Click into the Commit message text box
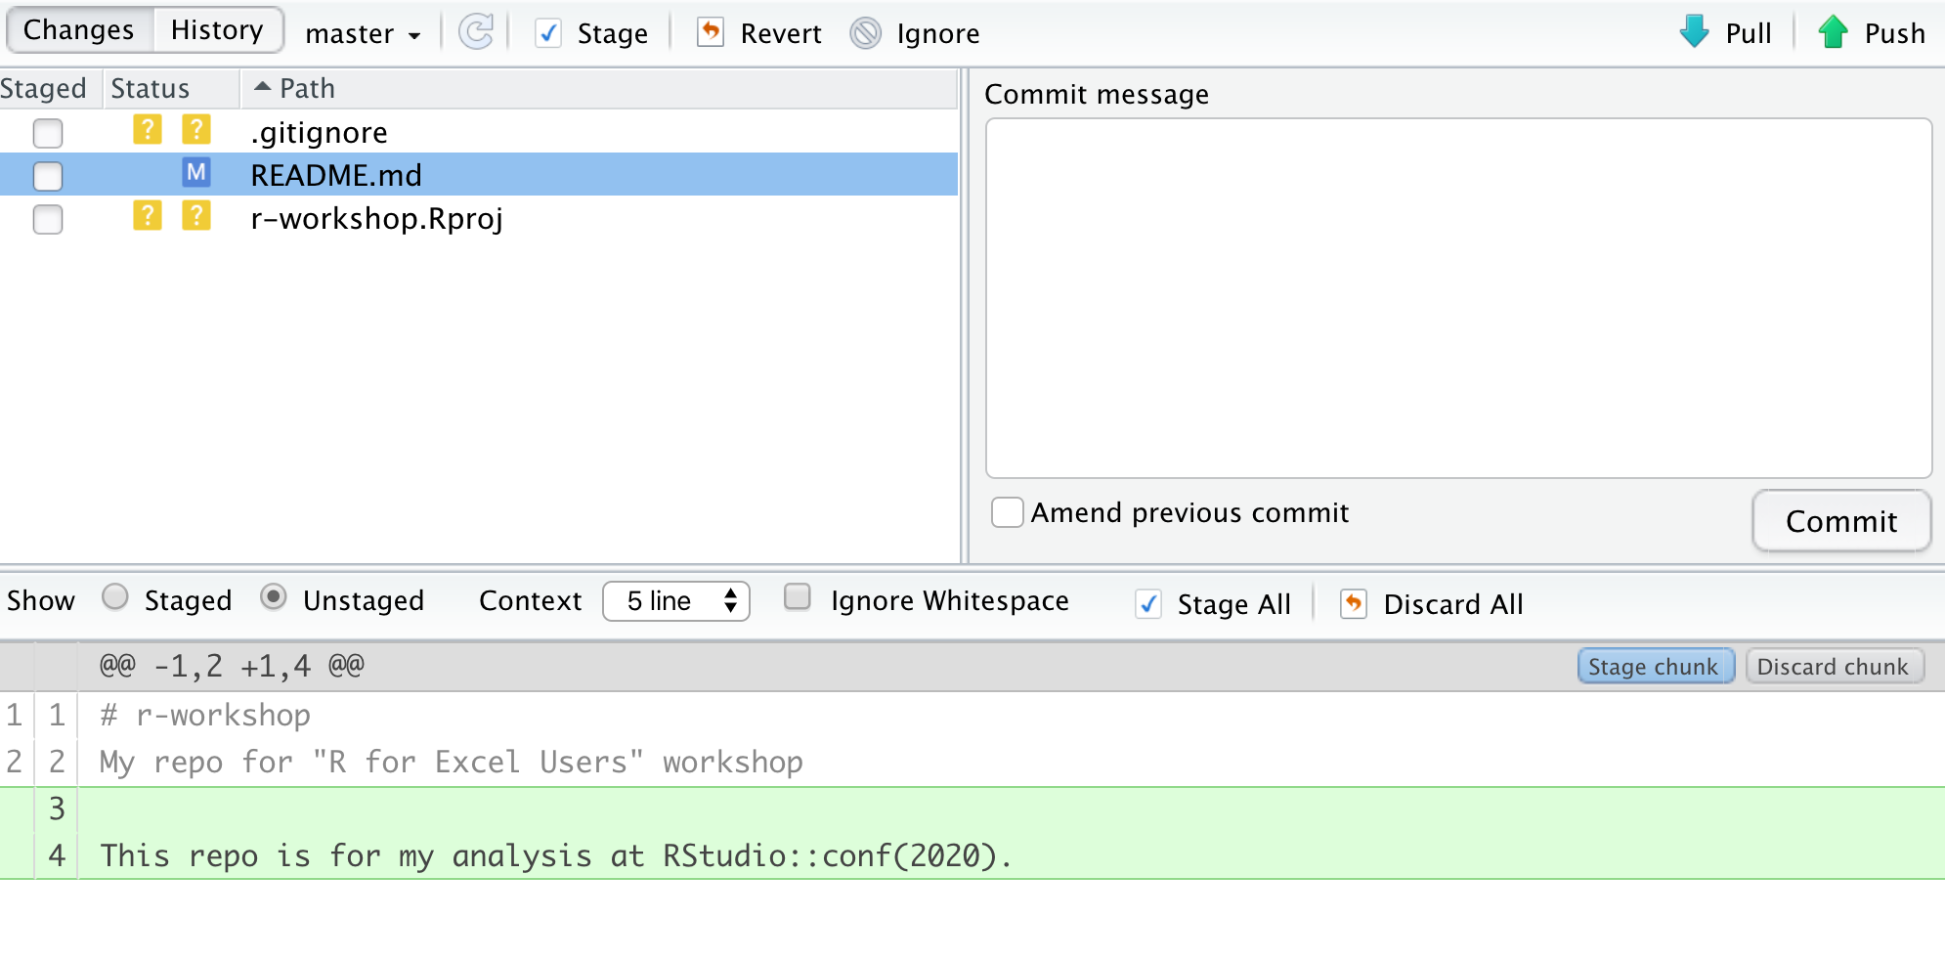 click(x=1458, y=298)
